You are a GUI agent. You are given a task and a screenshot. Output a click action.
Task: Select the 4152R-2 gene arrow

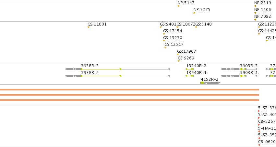(x=210, y=83)
